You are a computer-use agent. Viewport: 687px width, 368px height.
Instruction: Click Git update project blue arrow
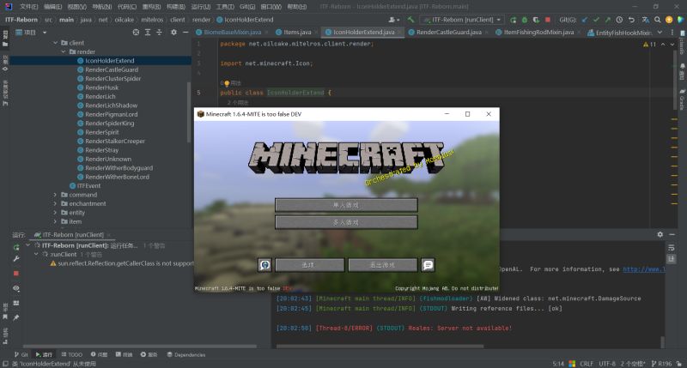pyautogui.click(x=585, y=20)
